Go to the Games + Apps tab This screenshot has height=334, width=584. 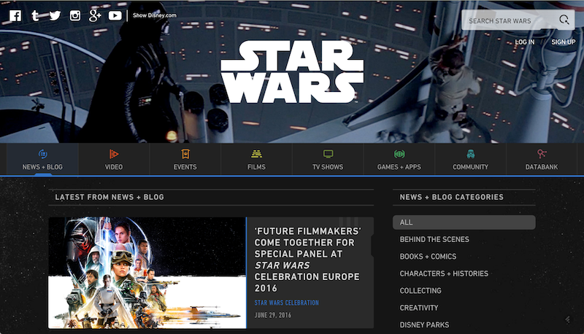[399, 159]
